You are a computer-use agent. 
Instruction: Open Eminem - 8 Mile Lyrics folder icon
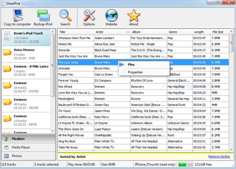(x=7, y=69)
